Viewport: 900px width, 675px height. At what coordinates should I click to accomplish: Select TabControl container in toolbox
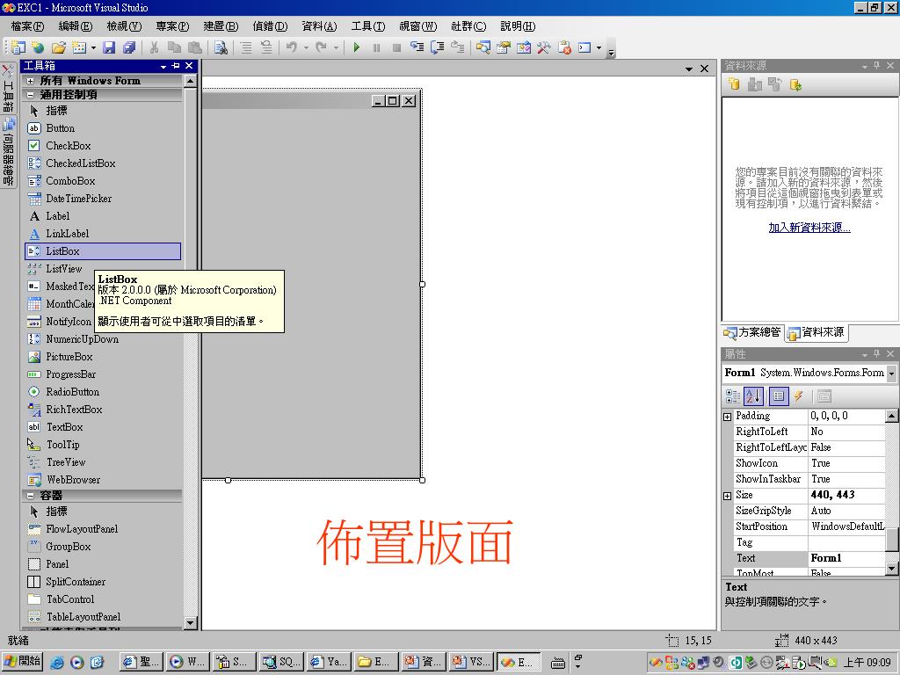(x=104, y=599)
